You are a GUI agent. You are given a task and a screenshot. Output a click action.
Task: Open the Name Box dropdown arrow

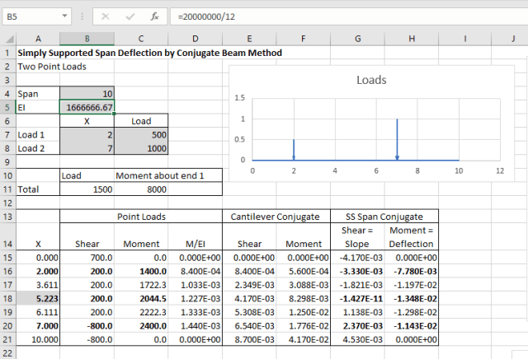pyautogui.click(x=65, y=16)
